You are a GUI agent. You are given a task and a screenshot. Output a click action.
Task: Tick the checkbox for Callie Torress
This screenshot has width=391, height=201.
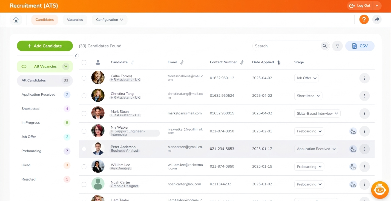click(x=84, y=78)
